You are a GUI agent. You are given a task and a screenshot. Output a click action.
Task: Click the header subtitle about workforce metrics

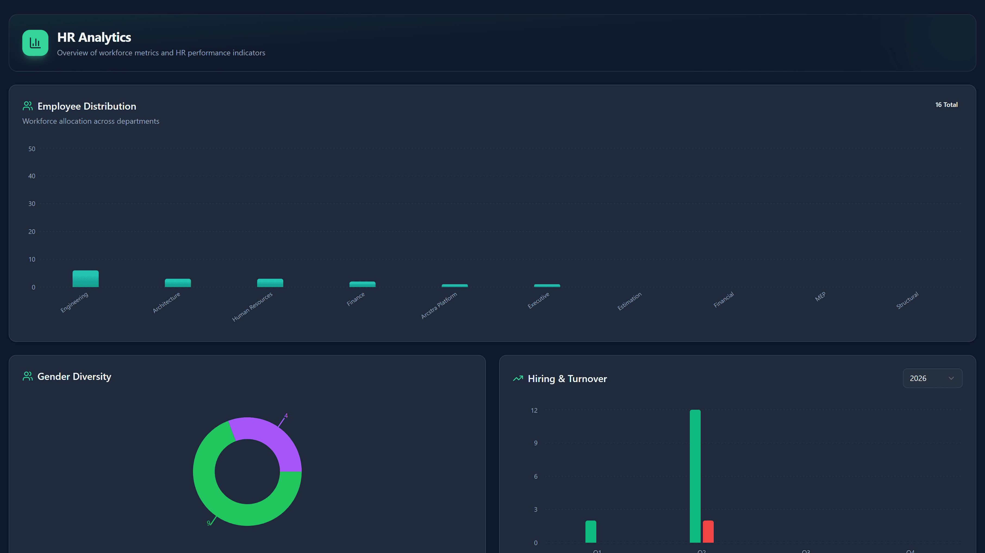pyautogui.click(x=161, y=53)
